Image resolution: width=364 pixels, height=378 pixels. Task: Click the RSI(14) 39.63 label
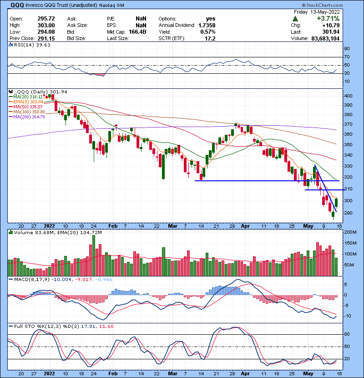coord(32,45)
